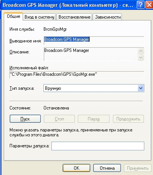Start the service with Пуск
Image resolution: width=153 pixels, height=175 pixels.
pyautogui.click(x=25, y=119)
